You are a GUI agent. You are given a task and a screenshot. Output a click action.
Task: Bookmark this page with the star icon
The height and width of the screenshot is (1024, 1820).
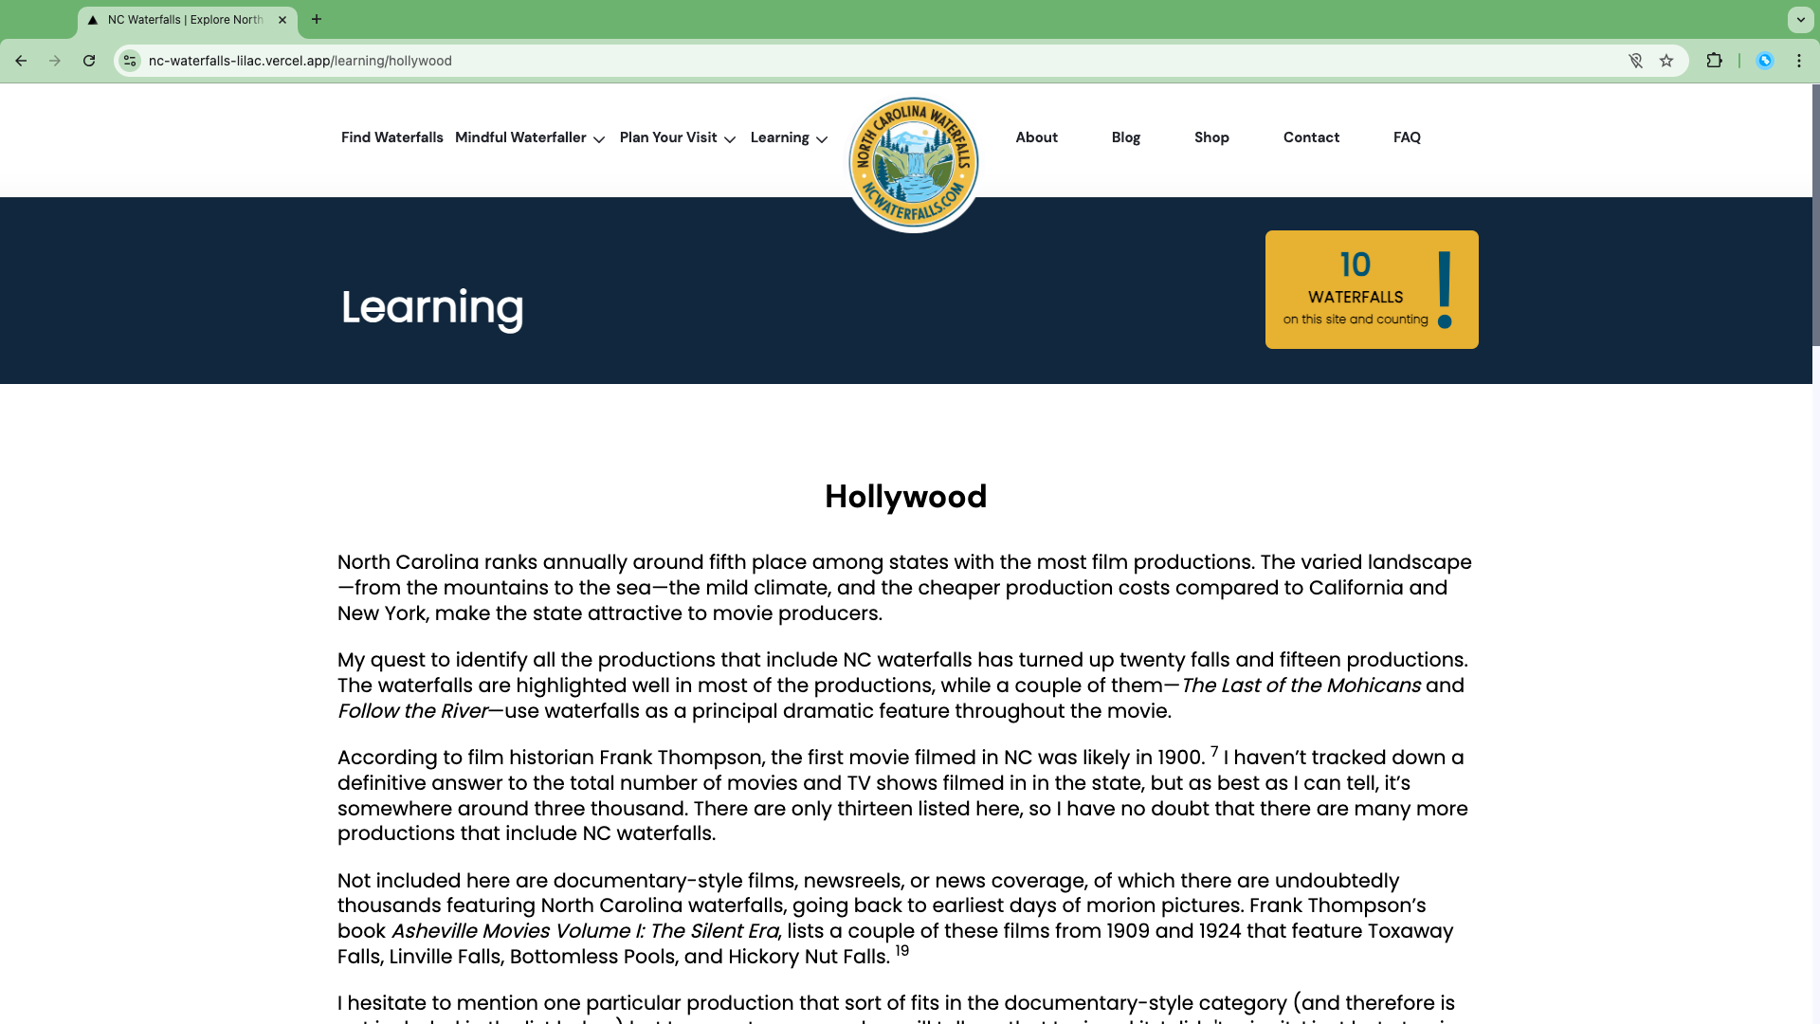1666,61
